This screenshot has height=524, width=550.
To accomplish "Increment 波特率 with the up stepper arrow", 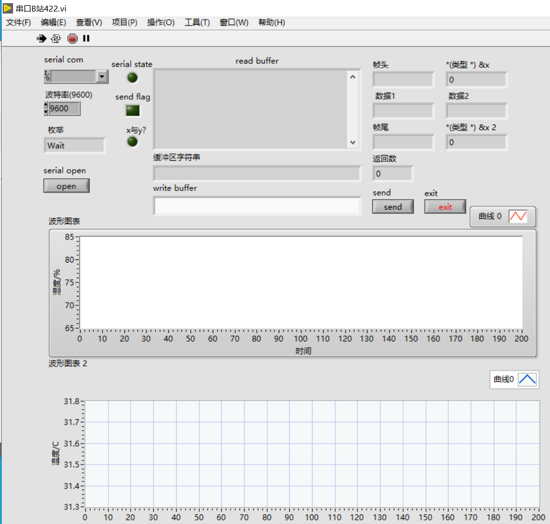I will coord(45,105).
